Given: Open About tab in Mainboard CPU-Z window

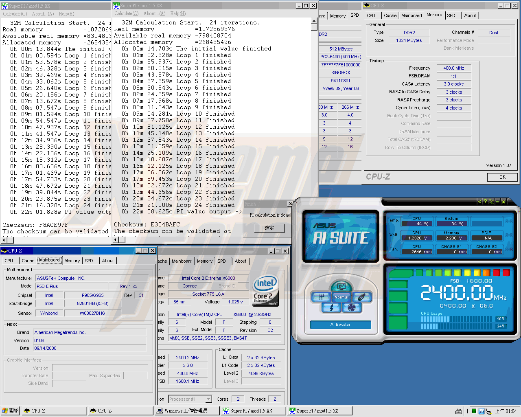Looking at the screenshot, I should pyautogui.click(x=108, y=261).
